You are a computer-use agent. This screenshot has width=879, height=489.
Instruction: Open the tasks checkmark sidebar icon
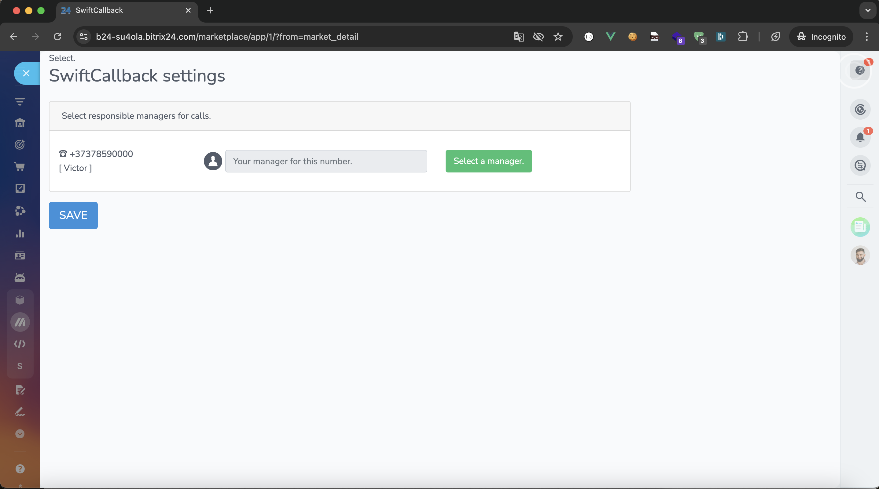pyautogui.click(x=20, y=188)
